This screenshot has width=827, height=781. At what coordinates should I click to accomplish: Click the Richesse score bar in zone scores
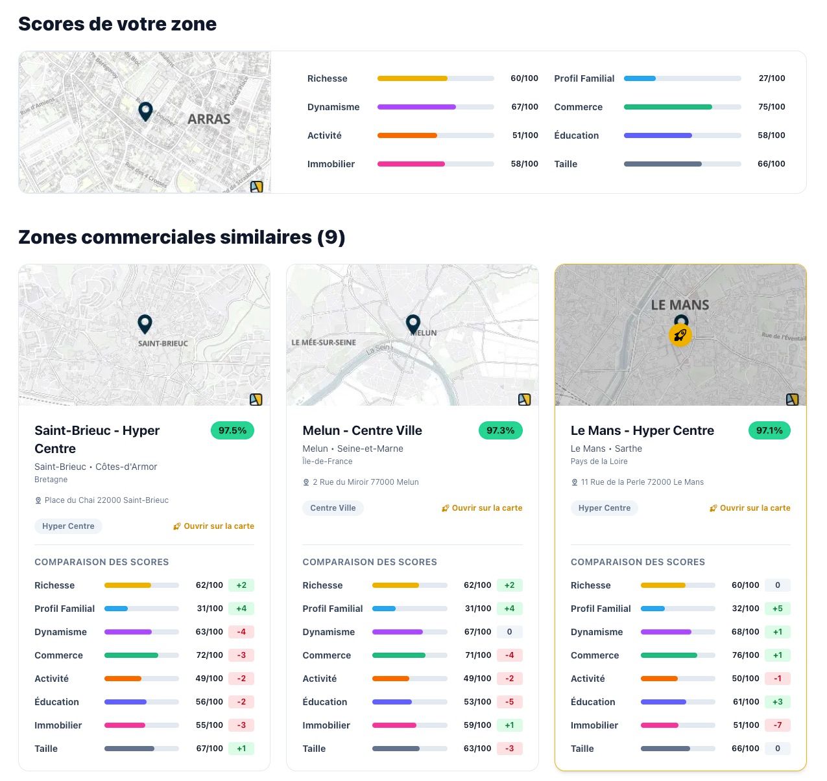point(435,78)
